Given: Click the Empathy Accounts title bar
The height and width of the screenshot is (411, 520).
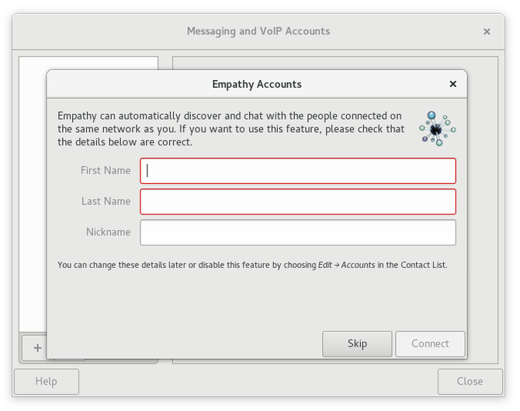Looking at the screenshot, I should coord(257,85).
